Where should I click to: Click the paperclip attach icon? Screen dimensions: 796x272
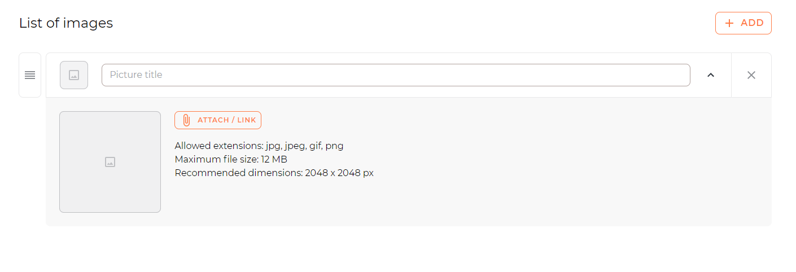tap(186, 120)
